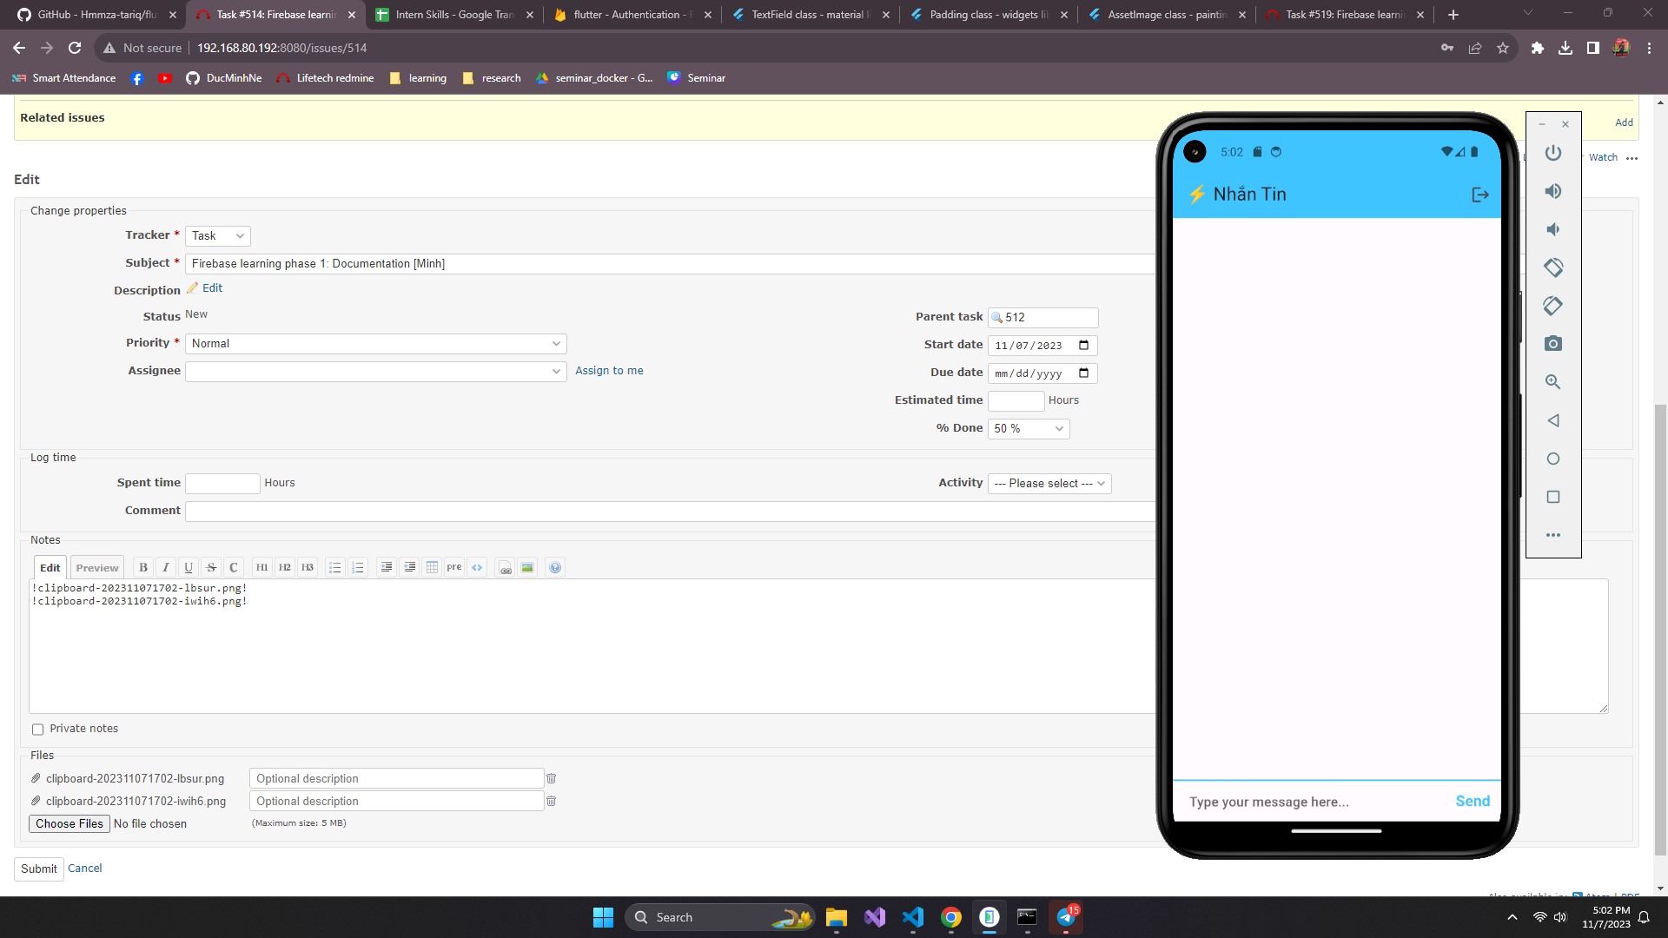Click the logout icon in Nhắn Tin app
The height and width of the screenshot is (938, 1668).
pyautogui.click(x=1480, y=195)
